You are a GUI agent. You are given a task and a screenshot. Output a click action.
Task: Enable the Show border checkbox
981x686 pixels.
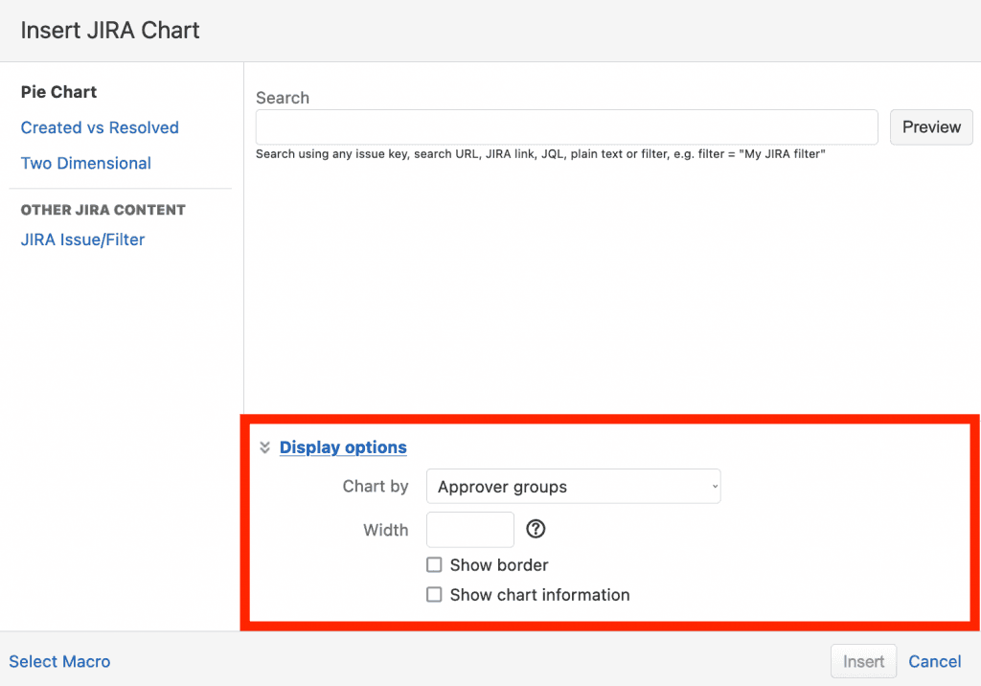tap(434, 564)
